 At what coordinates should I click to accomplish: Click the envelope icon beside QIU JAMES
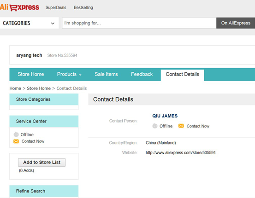(x=181, y=126)
